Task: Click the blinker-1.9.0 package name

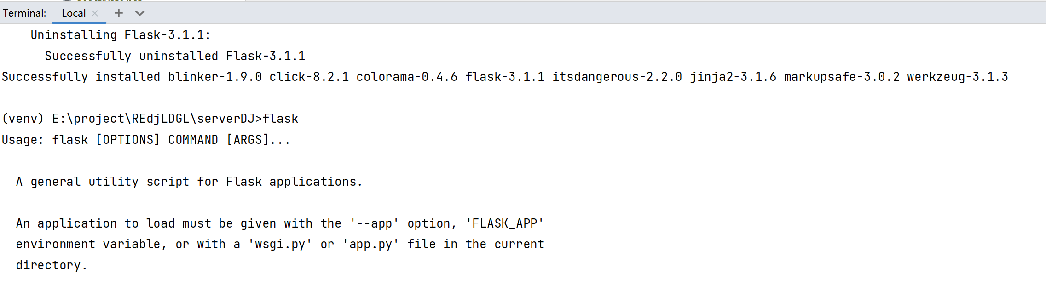Action: 214,76
